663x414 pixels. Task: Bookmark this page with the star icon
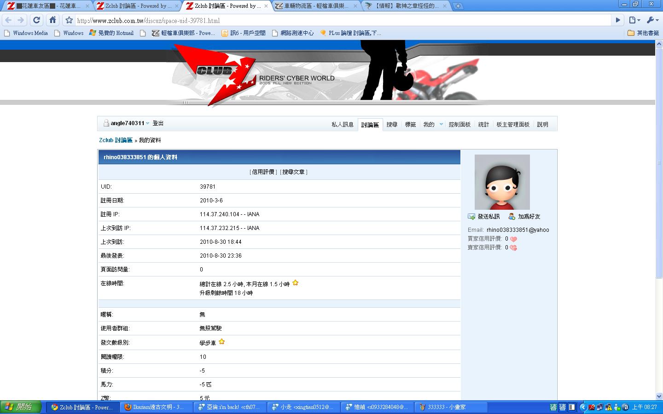pos(69,20)
